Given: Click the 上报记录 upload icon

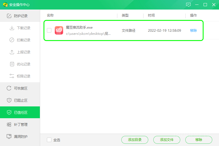Looking at the screenshot, I should (12, 52).
